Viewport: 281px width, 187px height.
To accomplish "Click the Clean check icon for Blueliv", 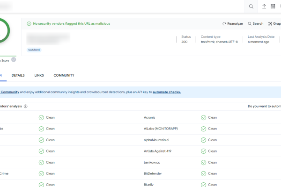I will (203, 185).
